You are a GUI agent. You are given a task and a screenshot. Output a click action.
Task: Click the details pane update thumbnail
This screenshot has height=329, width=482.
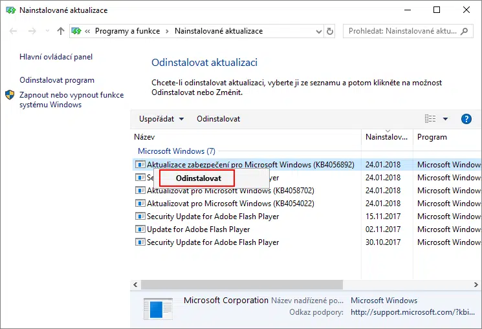(x=158, y=309)
